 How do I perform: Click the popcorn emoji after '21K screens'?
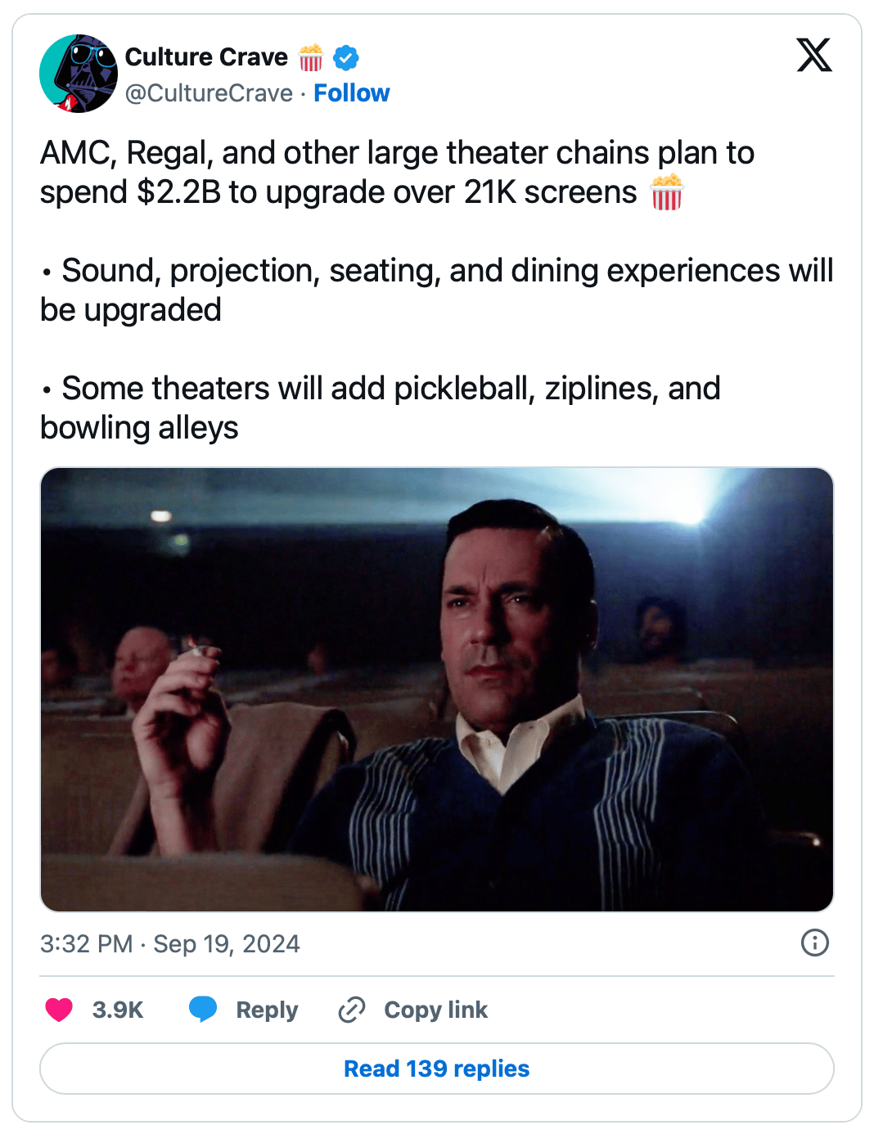[666, 192]
